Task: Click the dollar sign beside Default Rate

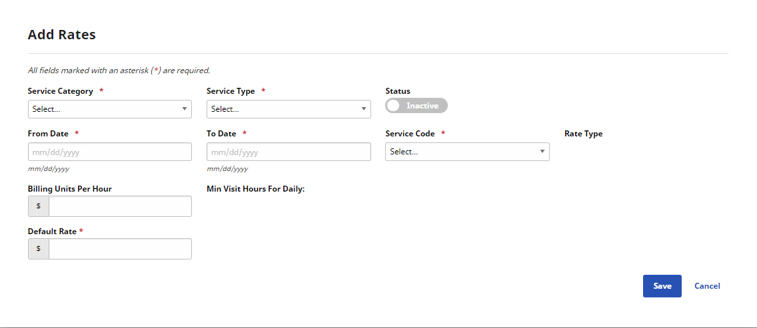Action: [x=39, y=248]
